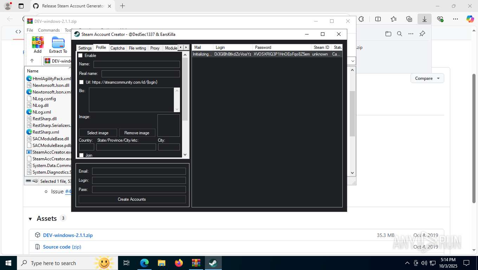
Task: Open more options in downloads panel
Action: pos(411,34)
